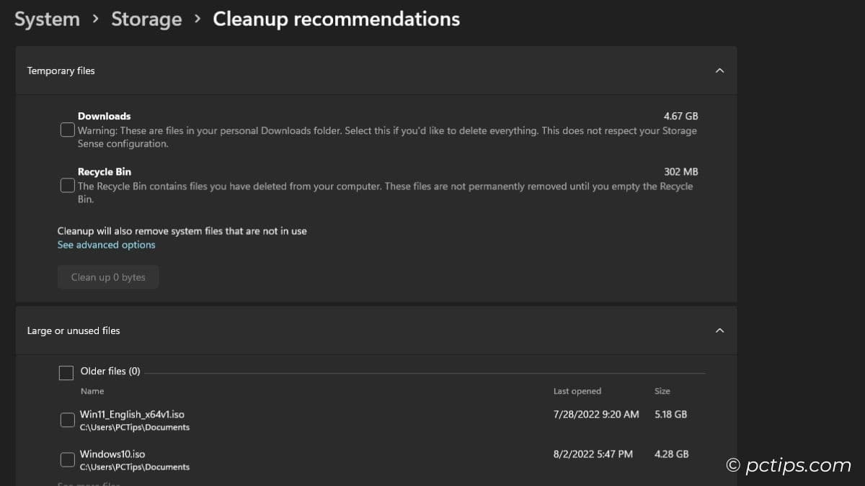Check the Recycle Bin checkbox
Viewport: 865px width, 486px height.
(x=67, y=185)
